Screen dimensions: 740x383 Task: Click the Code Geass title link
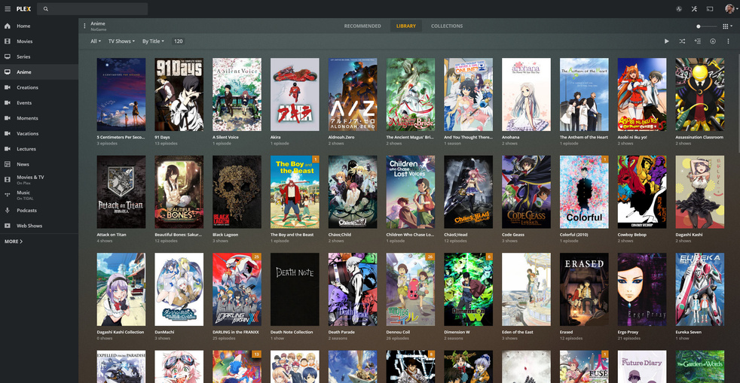coord(513,235)
